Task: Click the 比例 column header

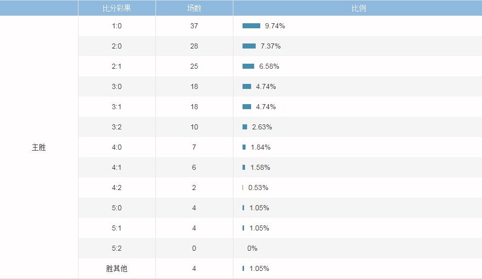Action: (x=358, y=8)
